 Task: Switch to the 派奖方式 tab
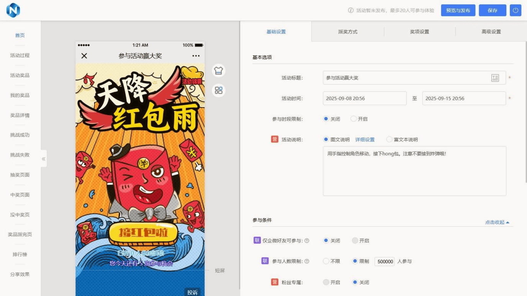click(348, 32)
